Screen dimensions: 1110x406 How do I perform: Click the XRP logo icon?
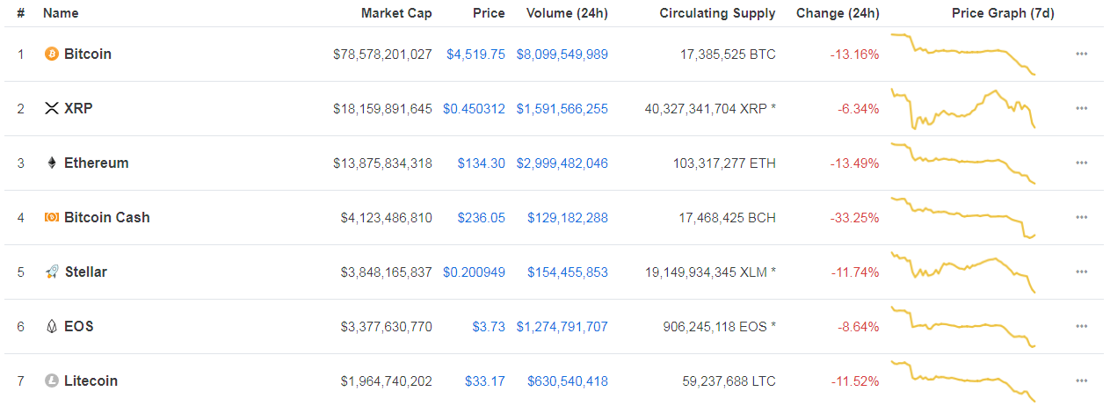point(52,109)
